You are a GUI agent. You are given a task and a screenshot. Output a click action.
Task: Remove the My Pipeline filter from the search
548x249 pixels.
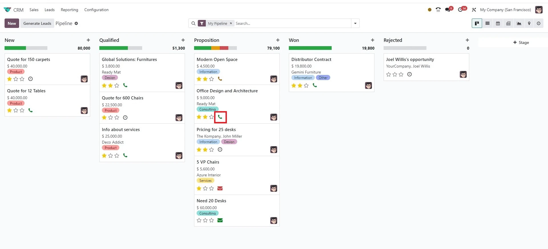231,23
